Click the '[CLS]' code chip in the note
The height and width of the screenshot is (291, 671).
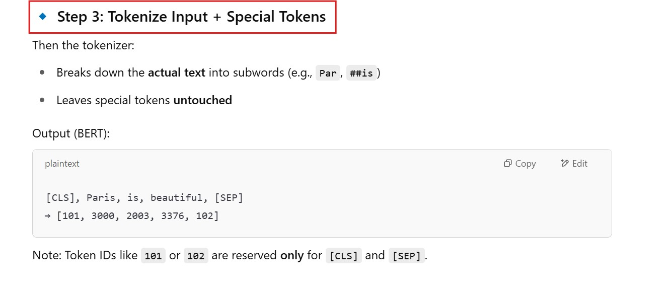(344, 256)
